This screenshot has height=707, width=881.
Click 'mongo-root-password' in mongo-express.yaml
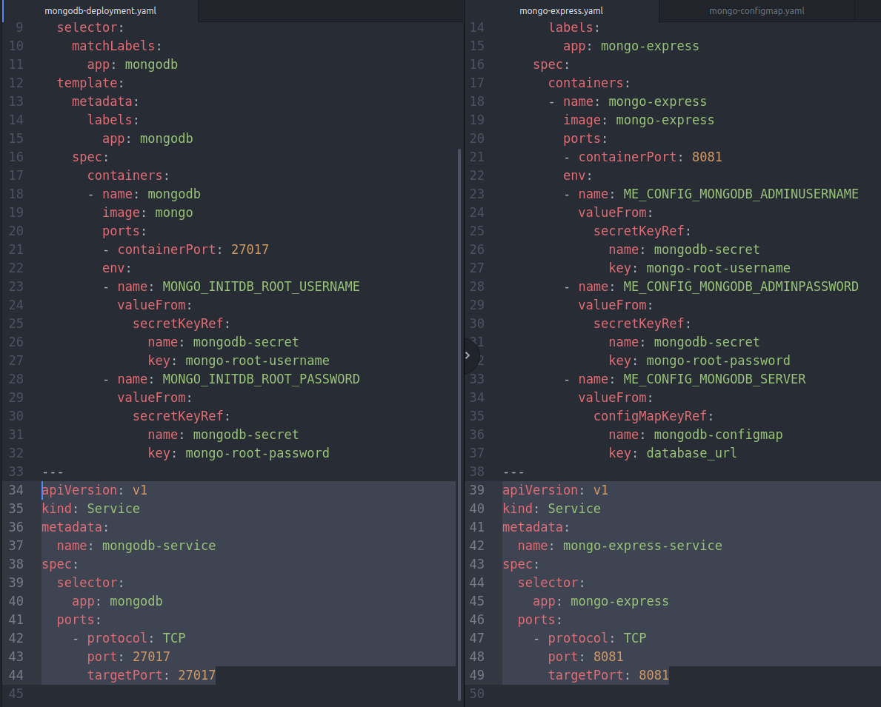tap(718, 361)
